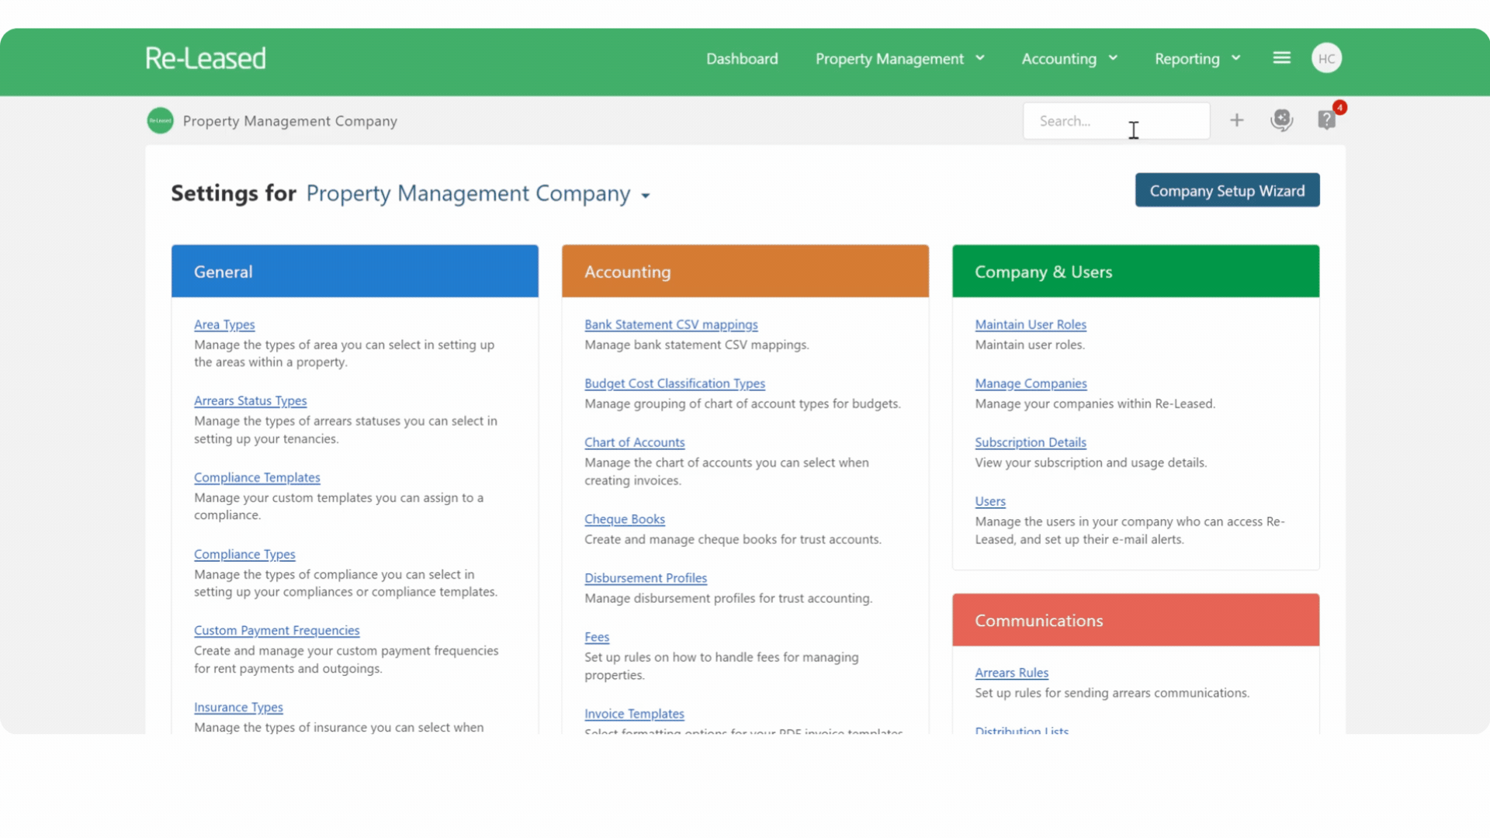Click 'Manage disbursement profiles for trust accounting.'
The height and width of the screenshot is (838, 1490).
[728, 598]
